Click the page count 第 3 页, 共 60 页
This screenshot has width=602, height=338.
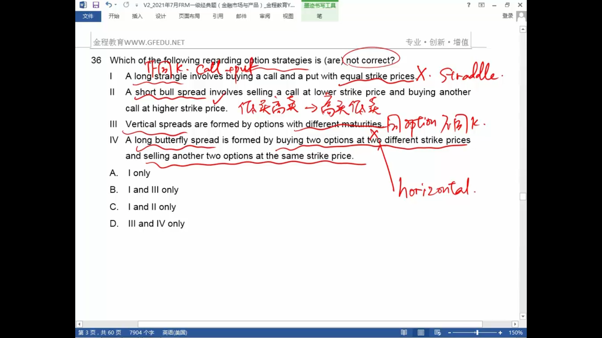pyautogui.click(x=100, y=333)
